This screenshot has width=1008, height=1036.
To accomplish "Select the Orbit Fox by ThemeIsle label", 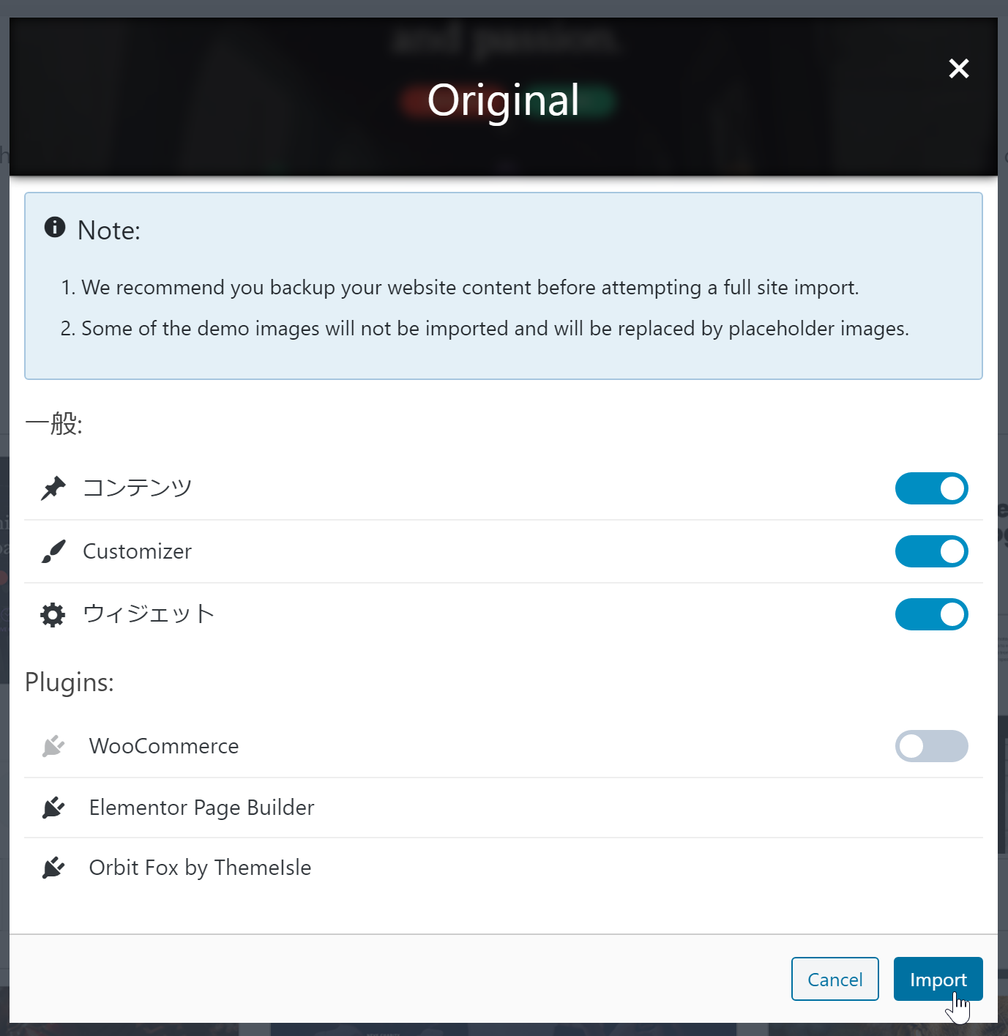I will pos(200,868).
